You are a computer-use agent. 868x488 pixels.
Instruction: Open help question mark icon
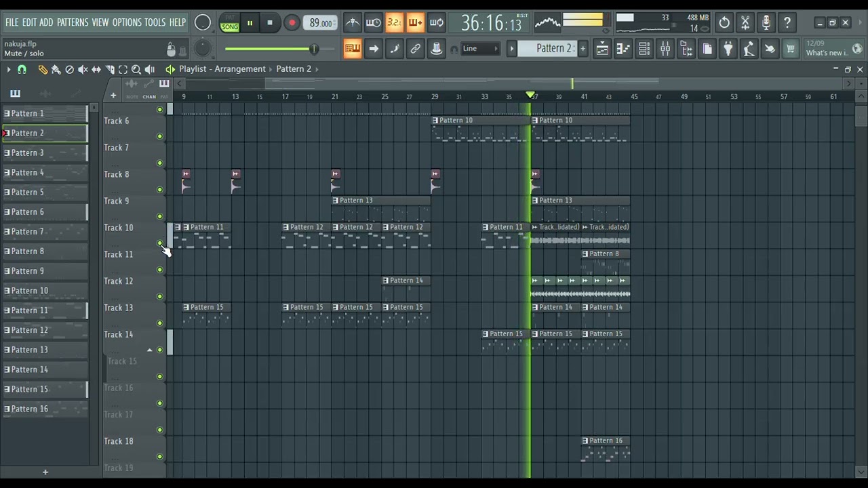787,23
